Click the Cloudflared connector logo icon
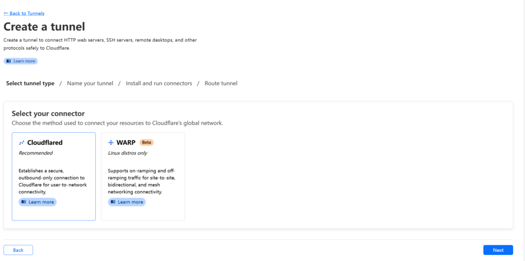The height and width of the screenshot is (261, 525). tap(22, 143)
